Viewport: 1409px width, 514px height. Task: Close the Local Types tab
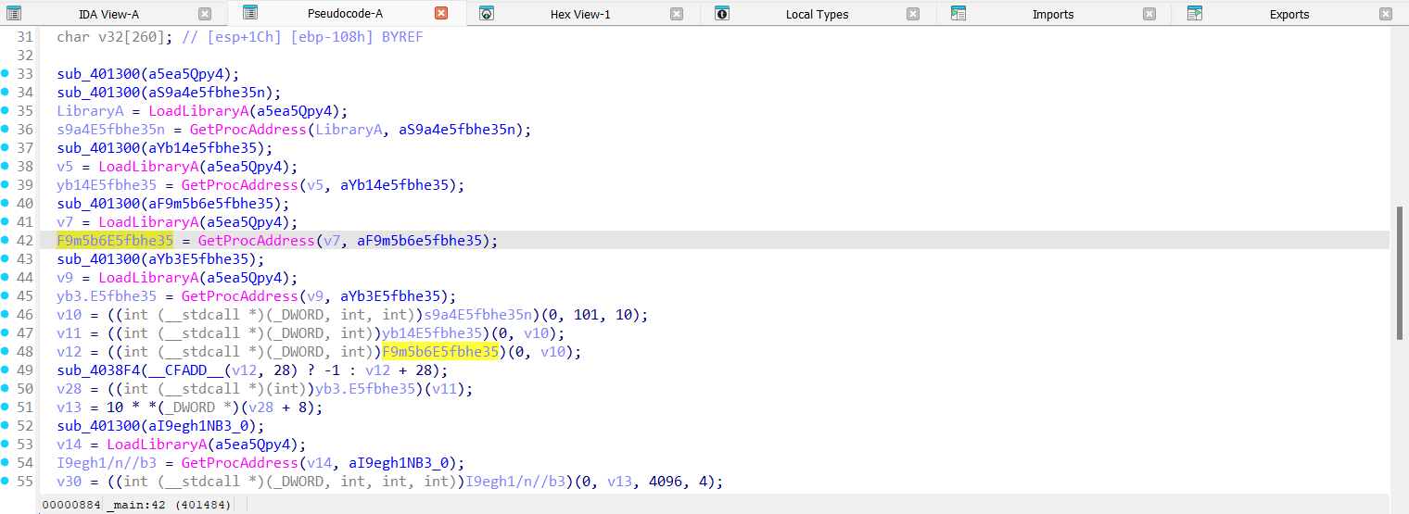(913, 14)
